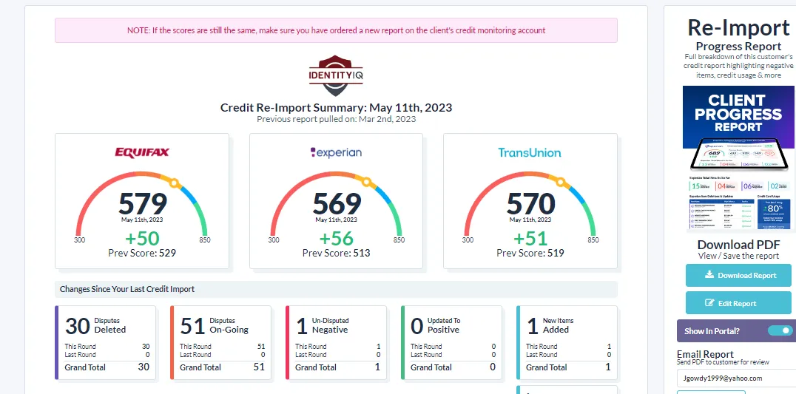
Task: Click the IdentityIQ shield logo
Action: click(336, 75)
